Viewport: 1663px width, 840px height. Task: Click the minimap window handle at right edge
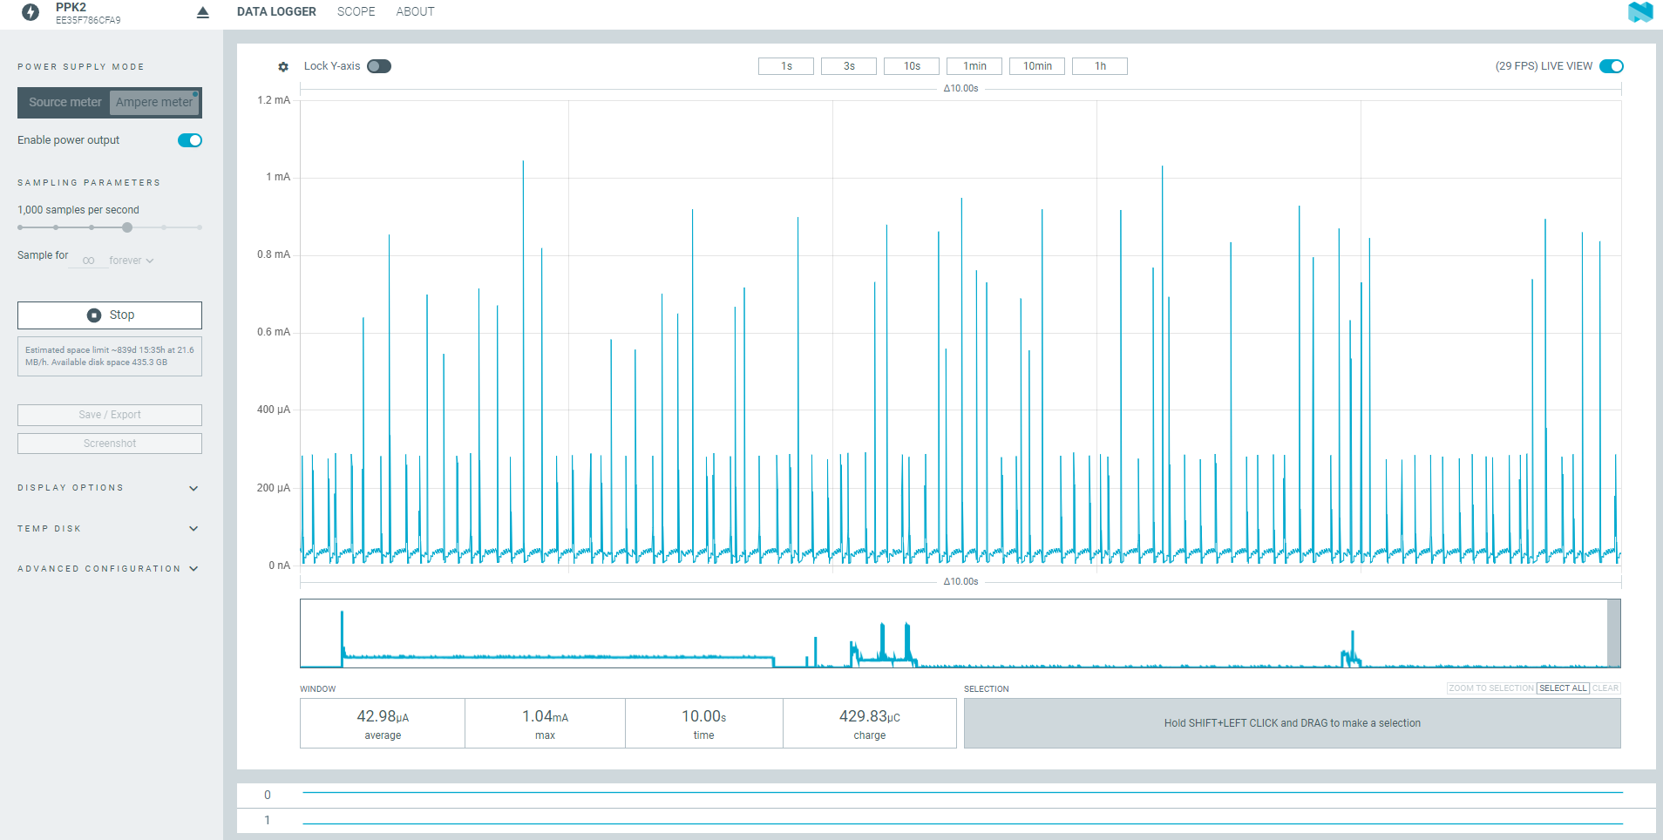[1614, 633]
